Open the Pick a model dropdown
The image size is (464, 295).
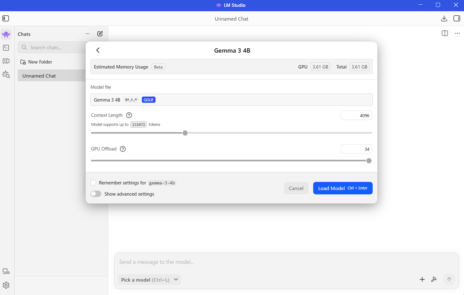pos(149,279)
